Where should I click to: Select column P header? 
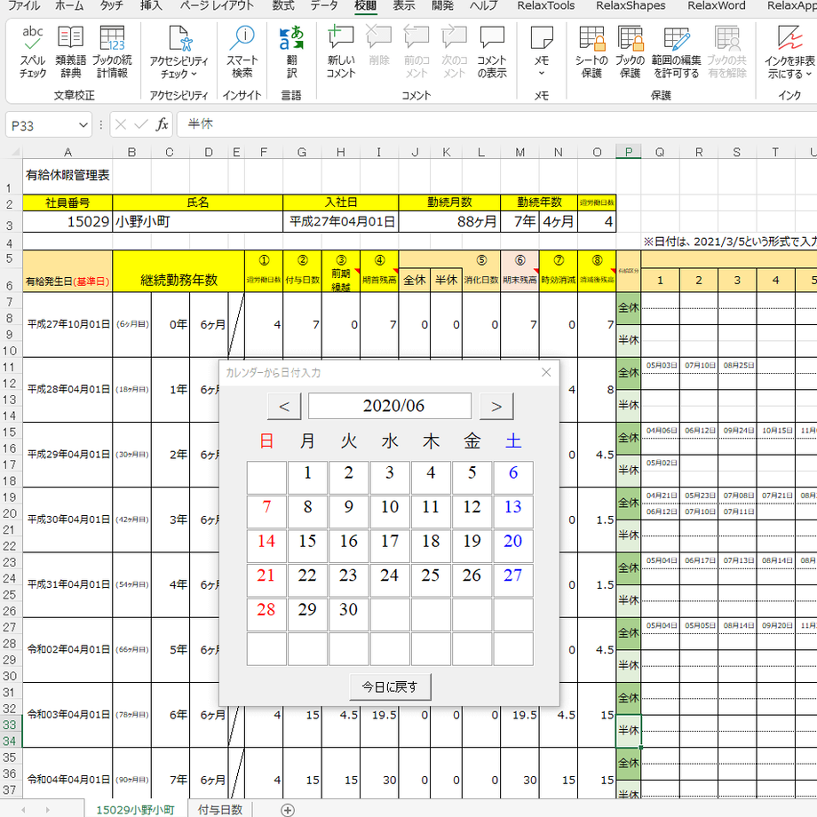(629, 152)
